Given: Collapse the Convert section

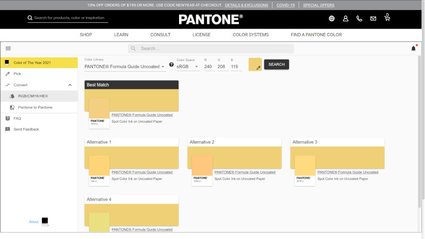Looking at the screenshot, I should pos(70,85).
